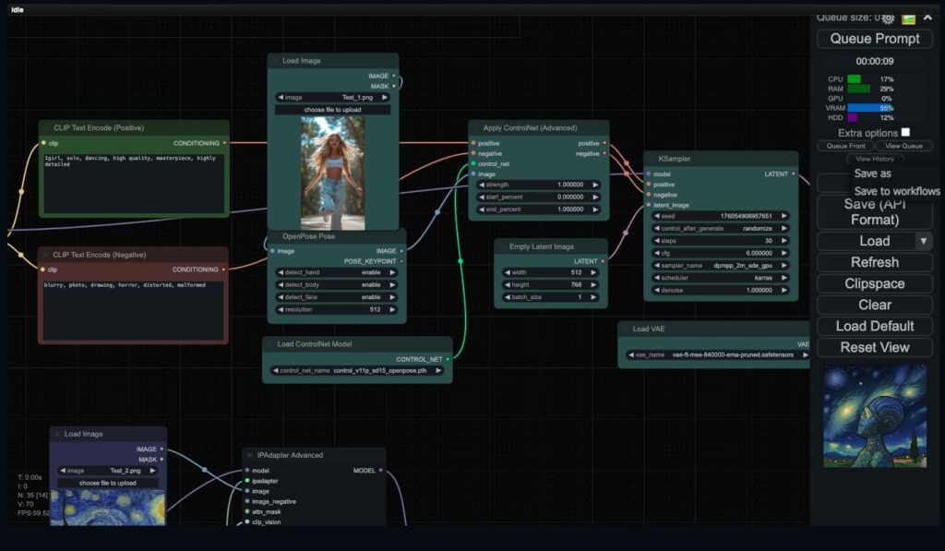Collapse the Load ControlNet Model node

(270, 344)
